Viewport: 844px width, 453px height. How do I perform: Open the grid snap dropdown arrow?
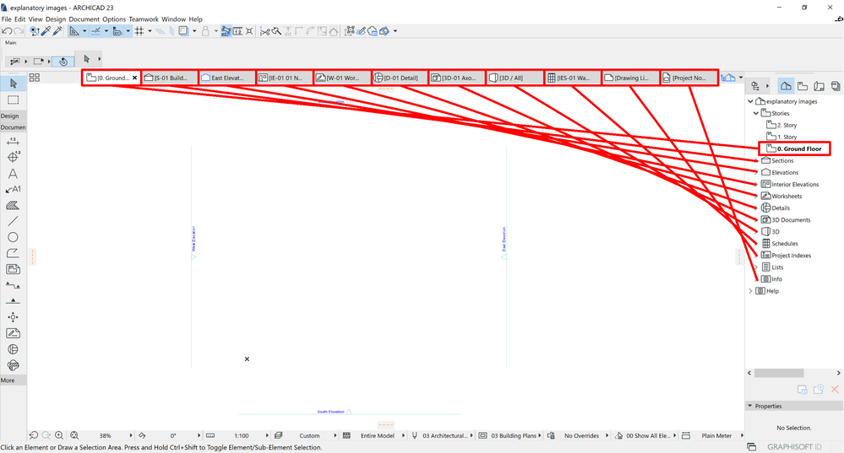coord(150,31)
